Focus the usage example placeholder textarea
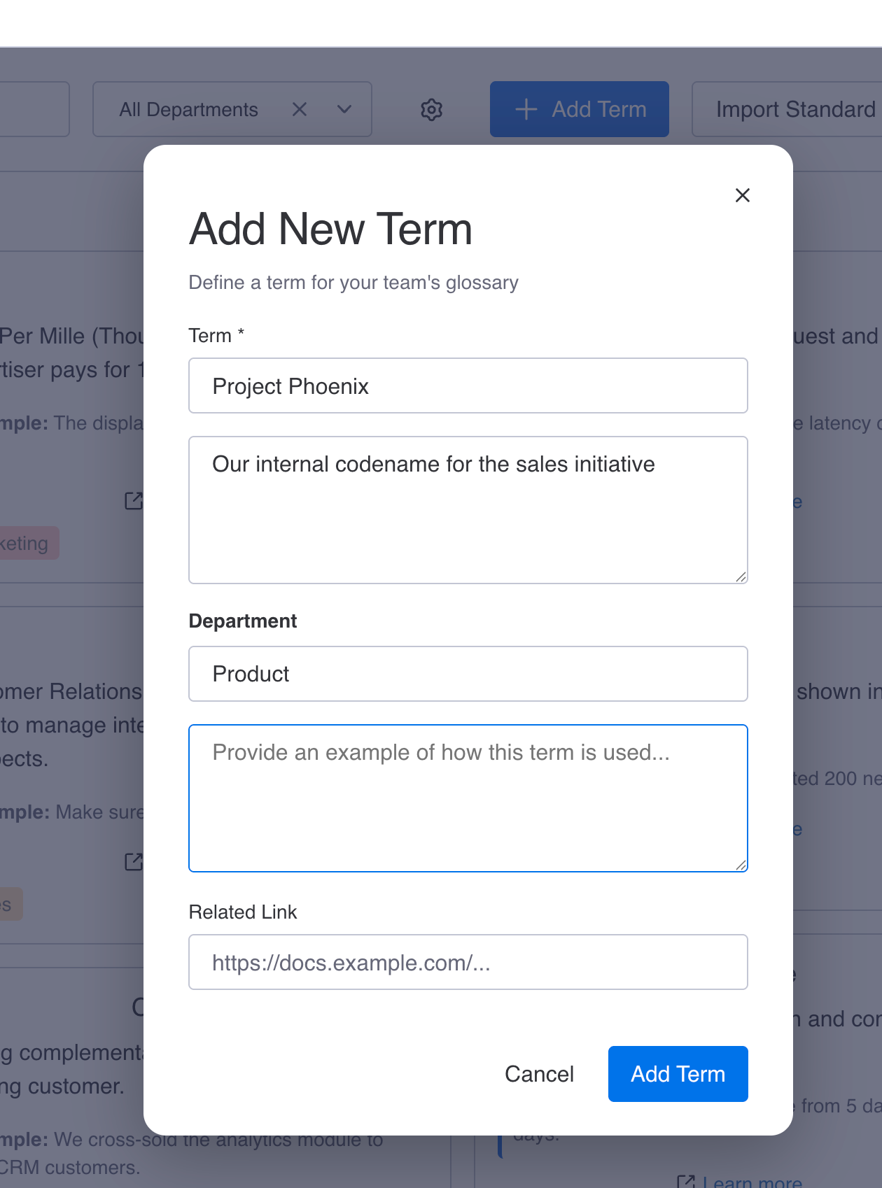The image size is (882, 1188). pyautogui.click(x=468, y=798)
